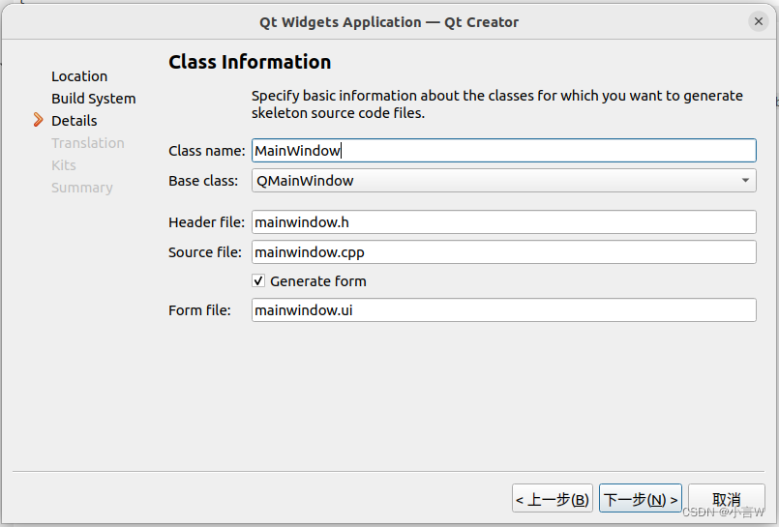The image size is (779, 527).
Task: Close the Qt Widgets Application dialog
Action: (758, 21)
